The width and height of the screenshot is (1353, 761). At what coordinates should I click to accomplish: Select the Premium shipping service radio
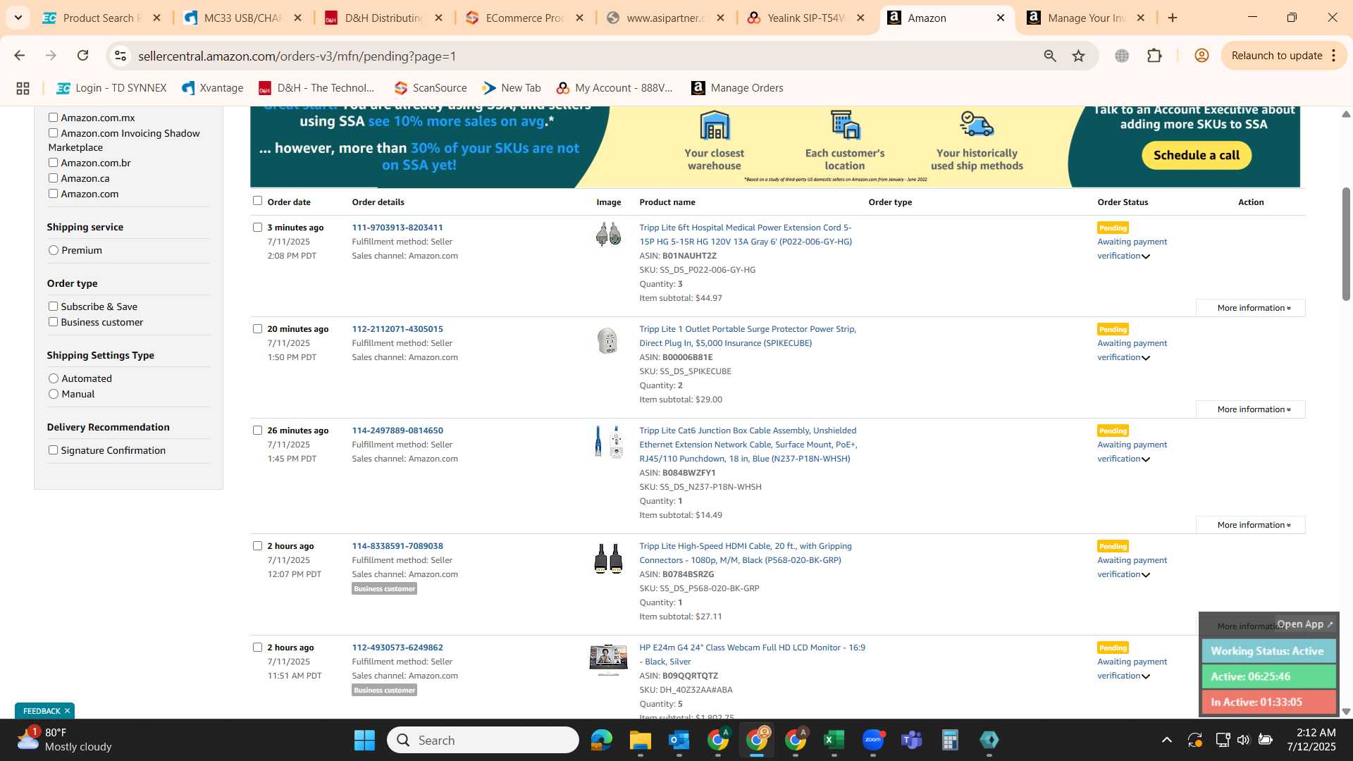tap(54, 250)
